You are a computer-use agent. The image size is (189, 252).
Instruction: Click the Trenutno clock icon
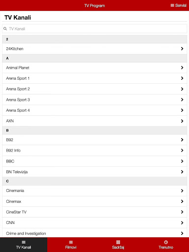[166, 242]
